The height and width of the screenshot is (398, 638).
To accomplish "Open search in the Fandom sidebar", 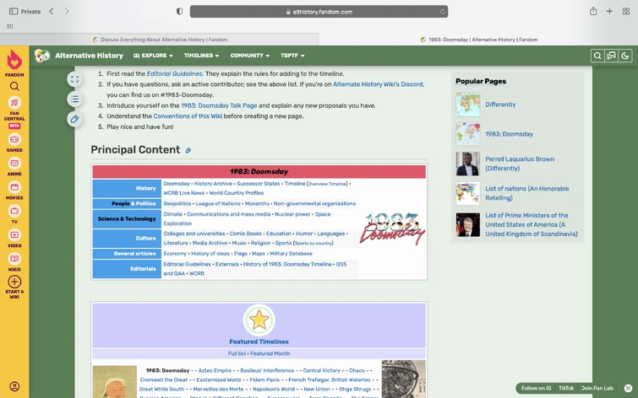I will tap(14, 86).
